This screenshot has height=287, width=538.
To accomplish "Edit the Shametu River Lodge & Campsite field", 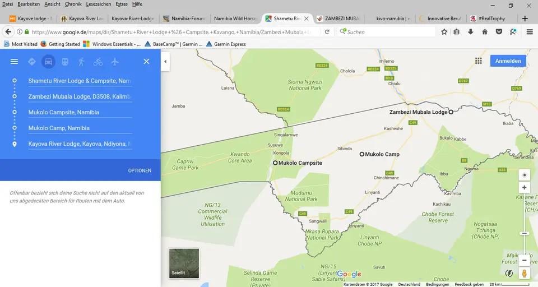I will (80, 81).
